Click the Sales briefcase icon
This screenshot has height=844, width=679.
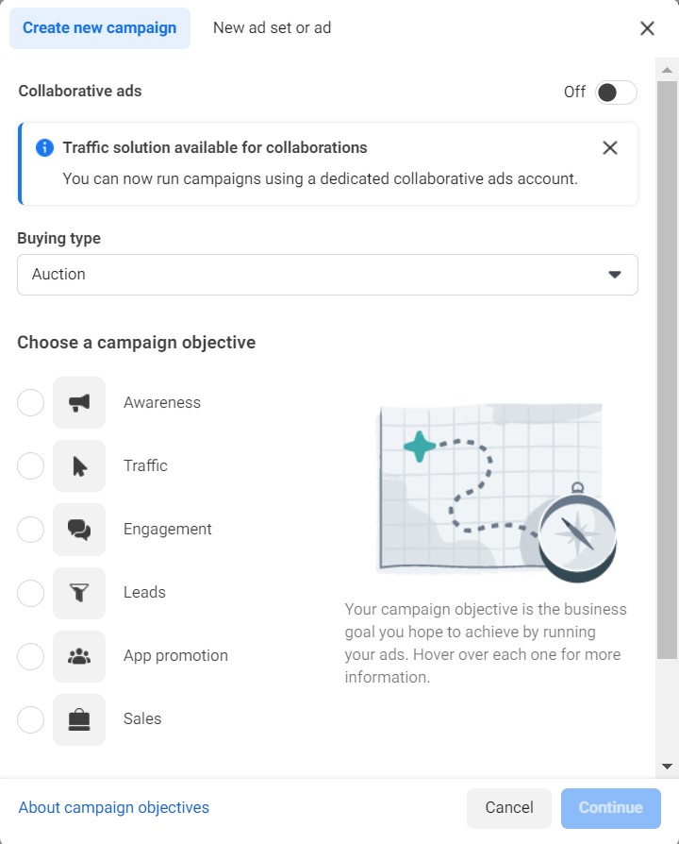click(79, 719)
